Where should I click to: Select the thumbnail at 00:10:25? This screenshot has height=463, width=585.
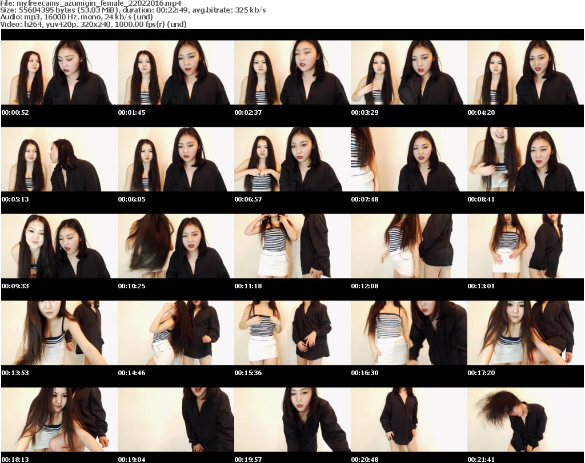point(176,246)
